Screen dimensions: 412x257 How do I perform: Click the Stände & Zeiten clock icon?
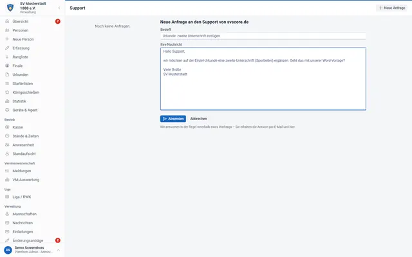(x=7, y=136)
